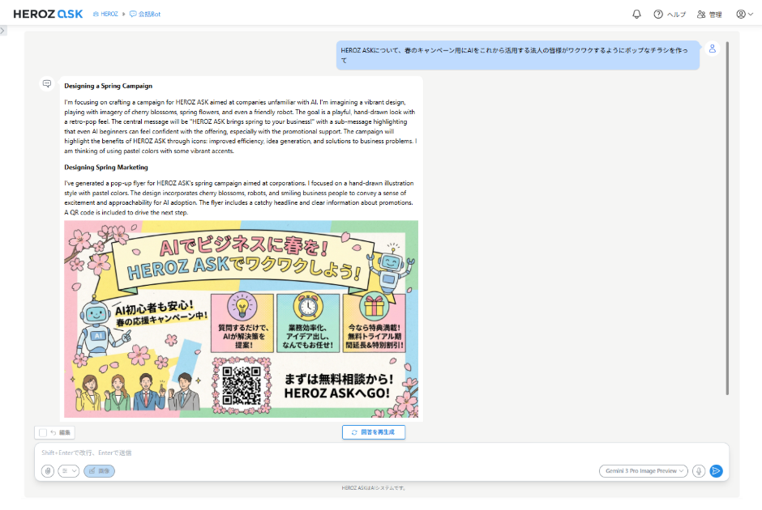The height and width of the screenshot is (510, 762).
Task: Click the bot chat icon beside the response
Action: (47, 84)
